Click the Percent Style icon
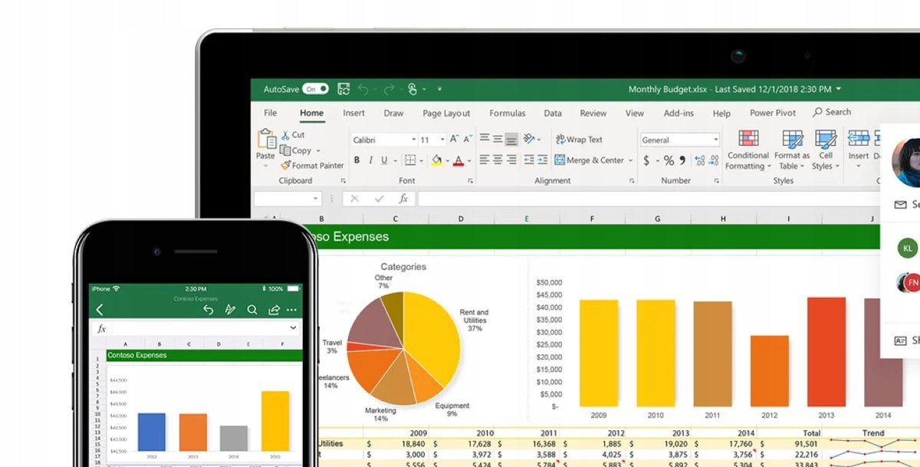 pos(669,160)
